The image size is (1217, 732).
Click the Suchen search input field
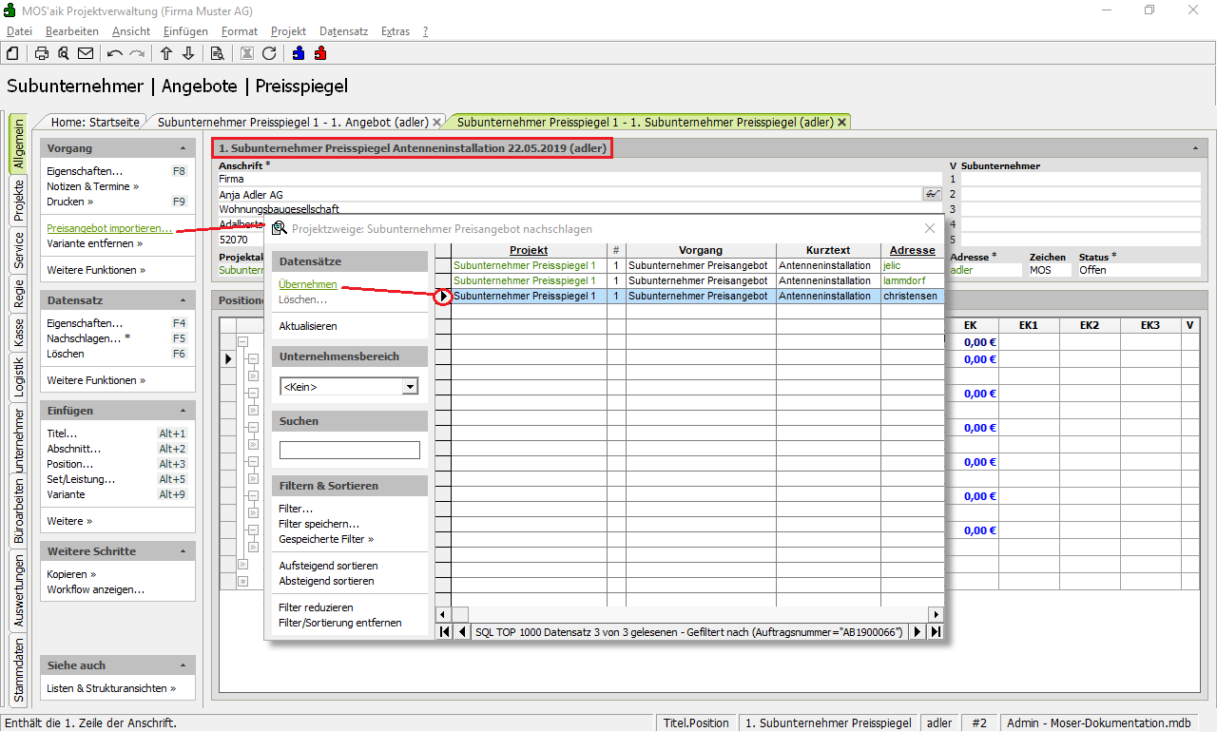349,451
